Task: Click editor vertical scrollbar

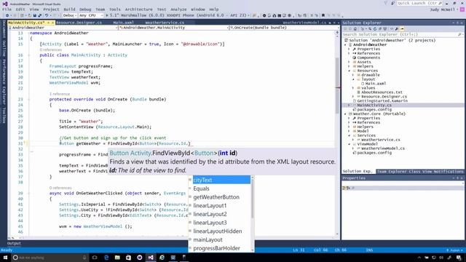Action: (337, 86)
